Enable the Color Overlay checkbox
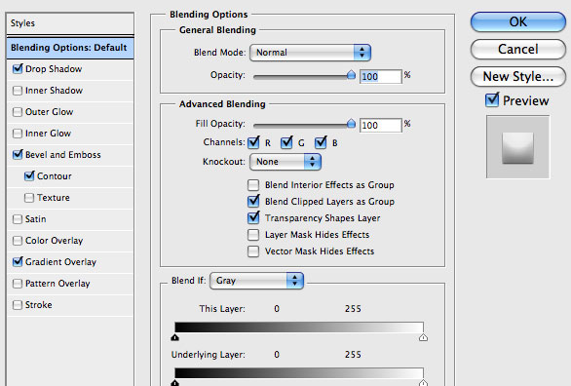 click(18, 241)
